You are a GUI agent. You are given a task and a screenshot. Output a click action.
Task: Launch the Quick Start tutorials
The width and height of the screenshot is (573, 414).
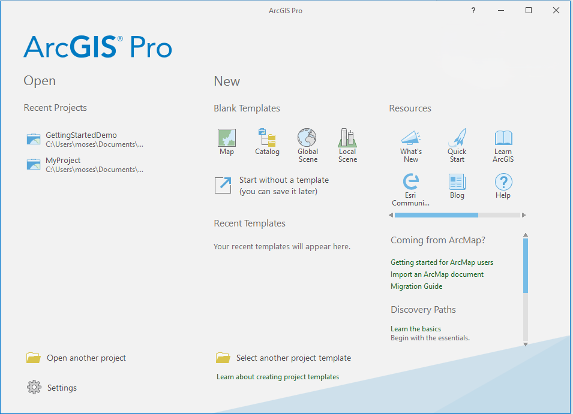pyautogui.click(x=457, y=142)
